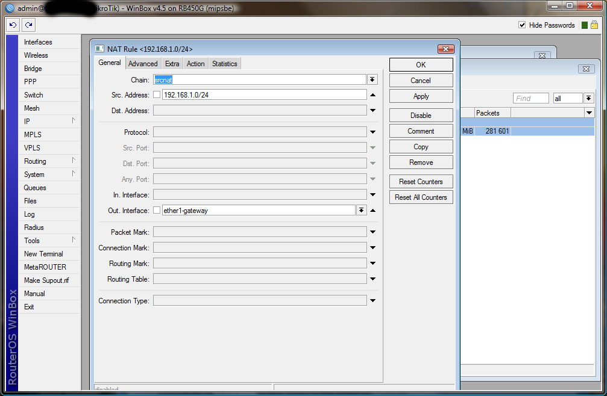Click the WinBox icon in the title bar
Screen dimensions: 607x396
[9, 8]
